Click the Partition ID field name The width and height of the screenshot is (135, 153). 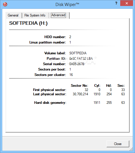56,59
